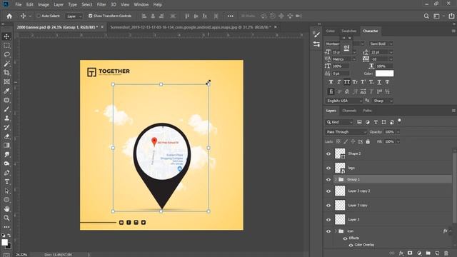Select the Rectangular Marquee tool
This screenshot has height=257, width=457.
(x=6, y=46)
